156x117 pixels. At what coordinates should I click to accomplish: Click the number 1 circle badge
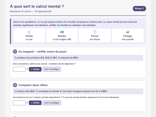(x=15, y=51)
